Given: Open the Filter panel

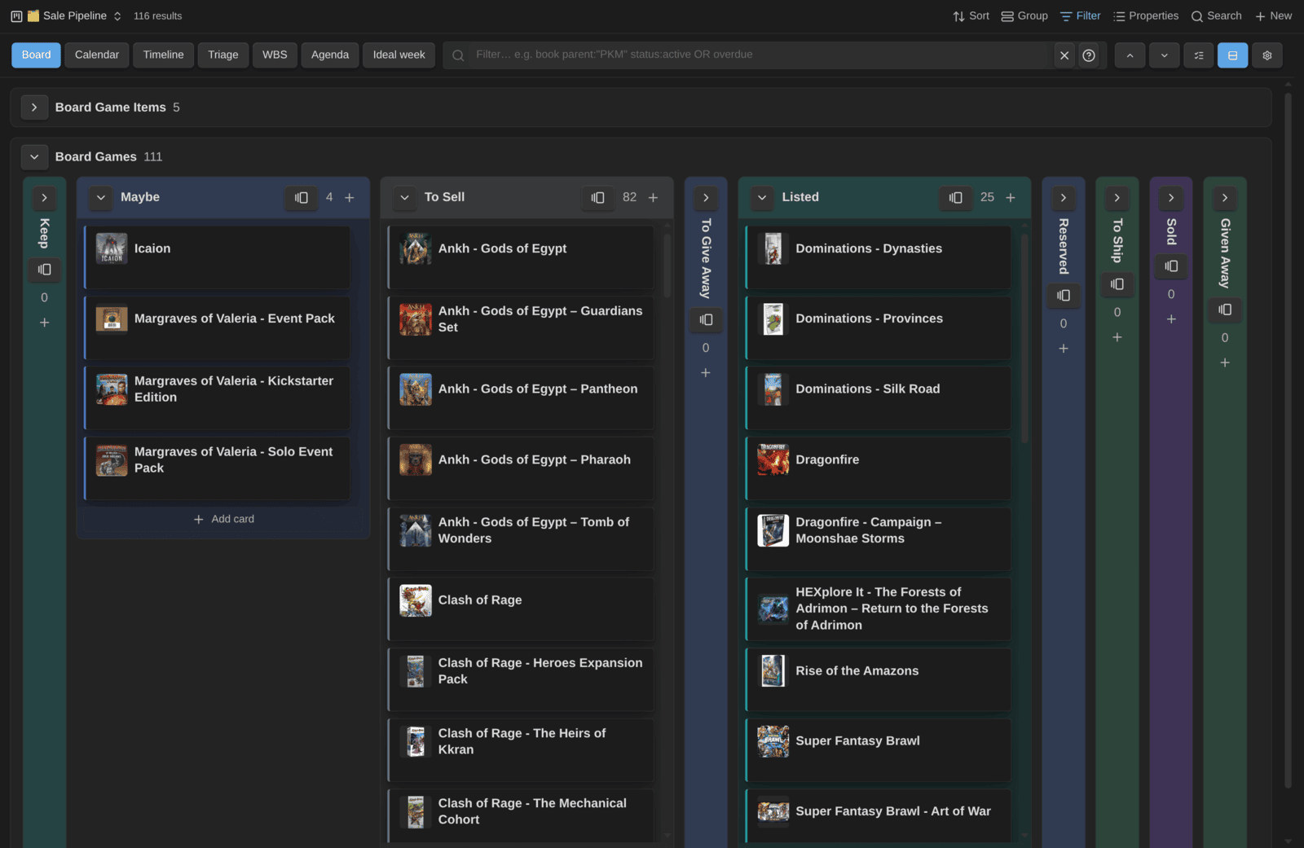Looking at the screenshot, I should pyautogui.click(x=1080, y=16).
